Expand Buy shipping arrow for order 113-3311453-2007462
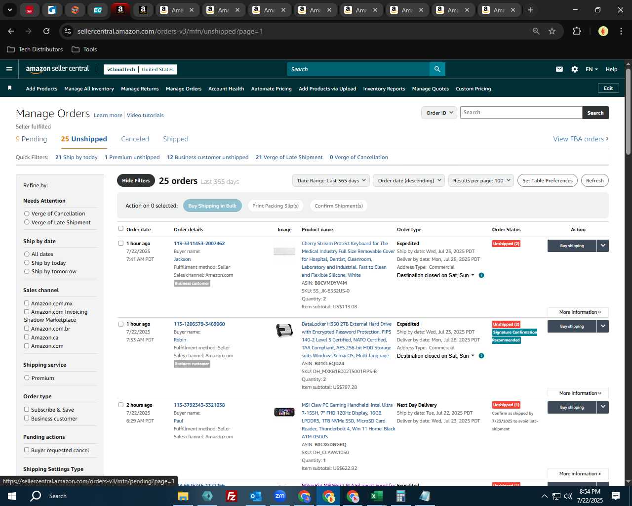The width and height of the screenshot is (632, 506). [x=603, y=246]
